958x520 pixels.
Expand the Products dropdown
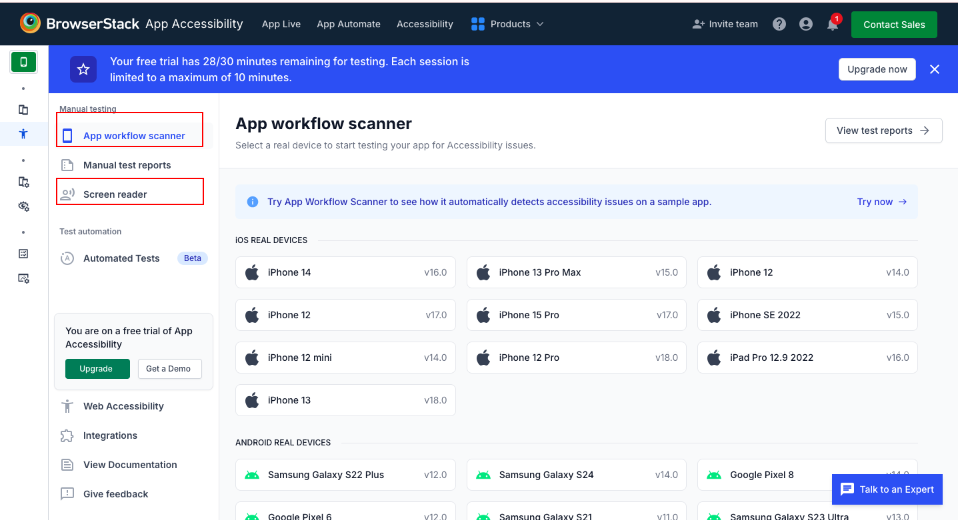pyautogui.click(x=507, y=24)
